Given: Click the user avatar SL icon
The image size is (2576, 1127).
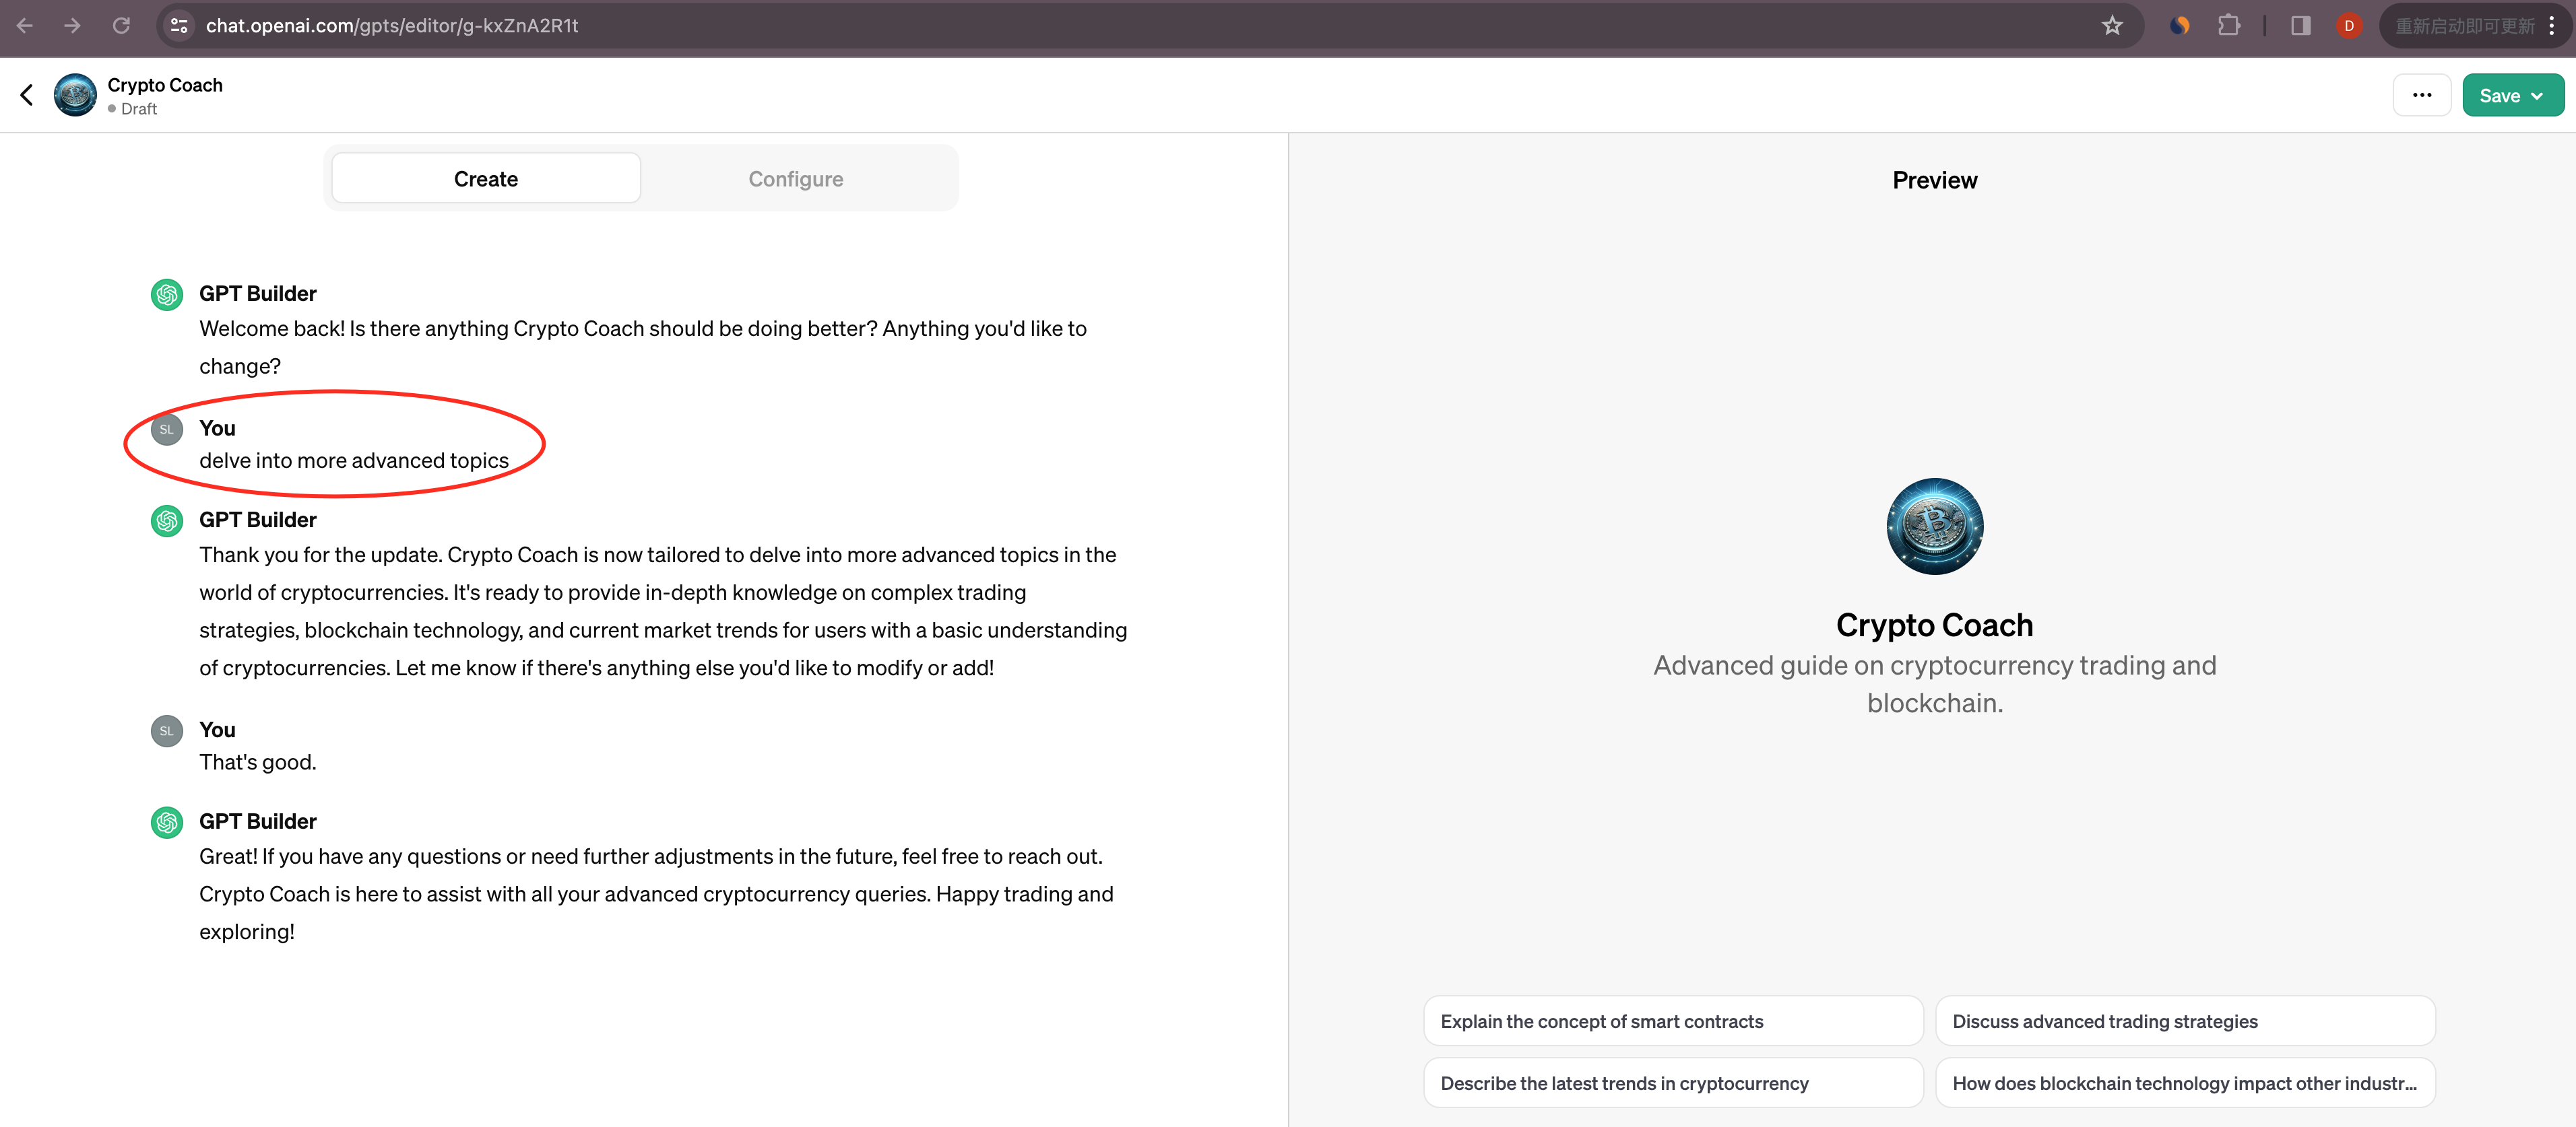Looking at the screenshot, I should point(166,429).
